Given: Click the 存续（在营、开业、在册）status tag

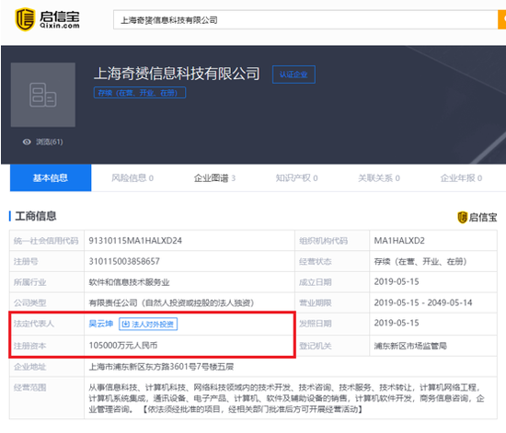Looking at the screenshot, I should [140, 93].
